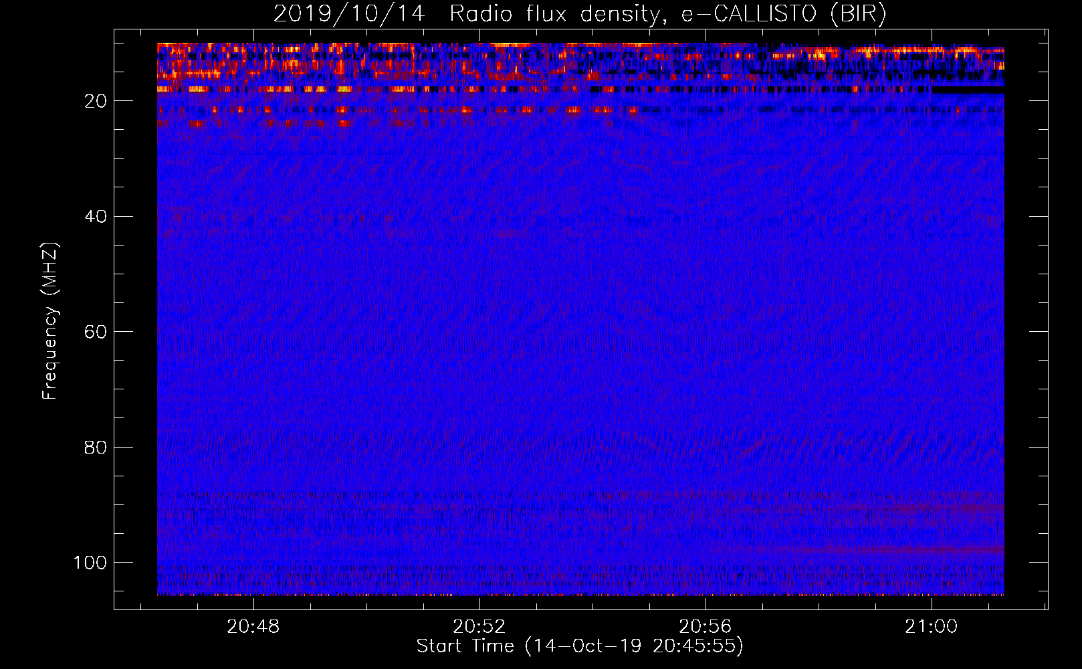This screenshot has width=1082, height=669.
Task: Click the 21:00 time tick label
Action: tap(932, 627)
